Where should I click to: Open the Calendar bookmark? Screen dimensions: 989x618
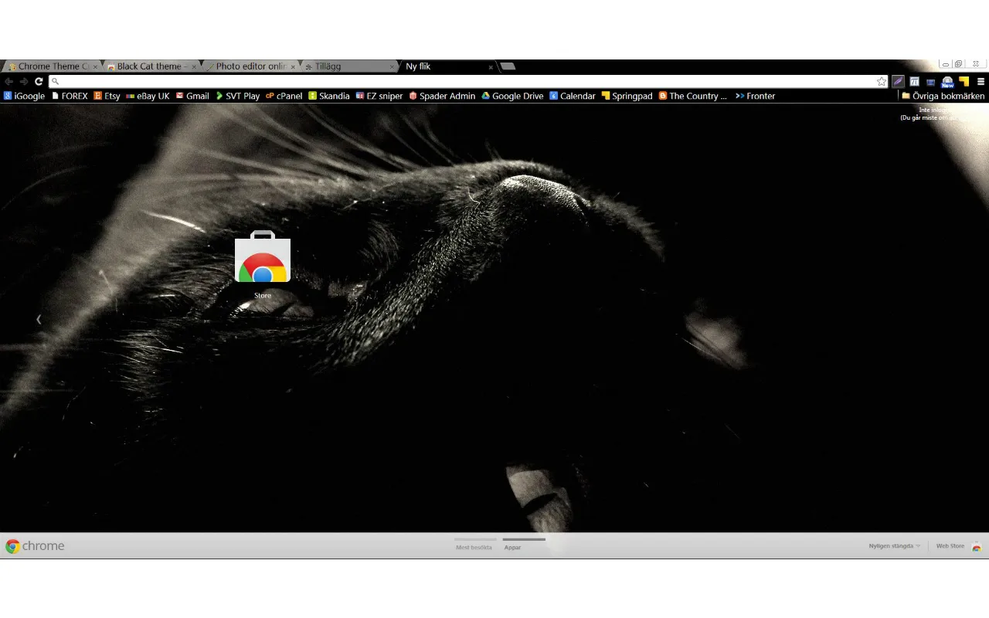click(573, 96)
